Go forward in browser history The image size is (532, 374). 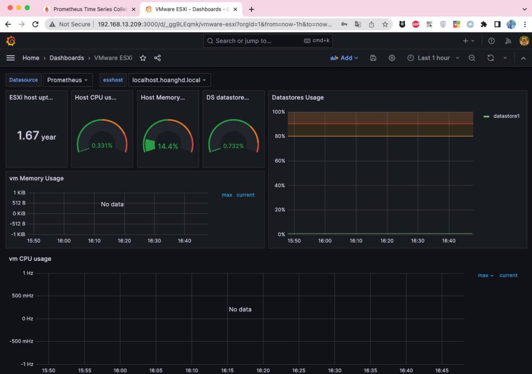(x=22, y=24)
